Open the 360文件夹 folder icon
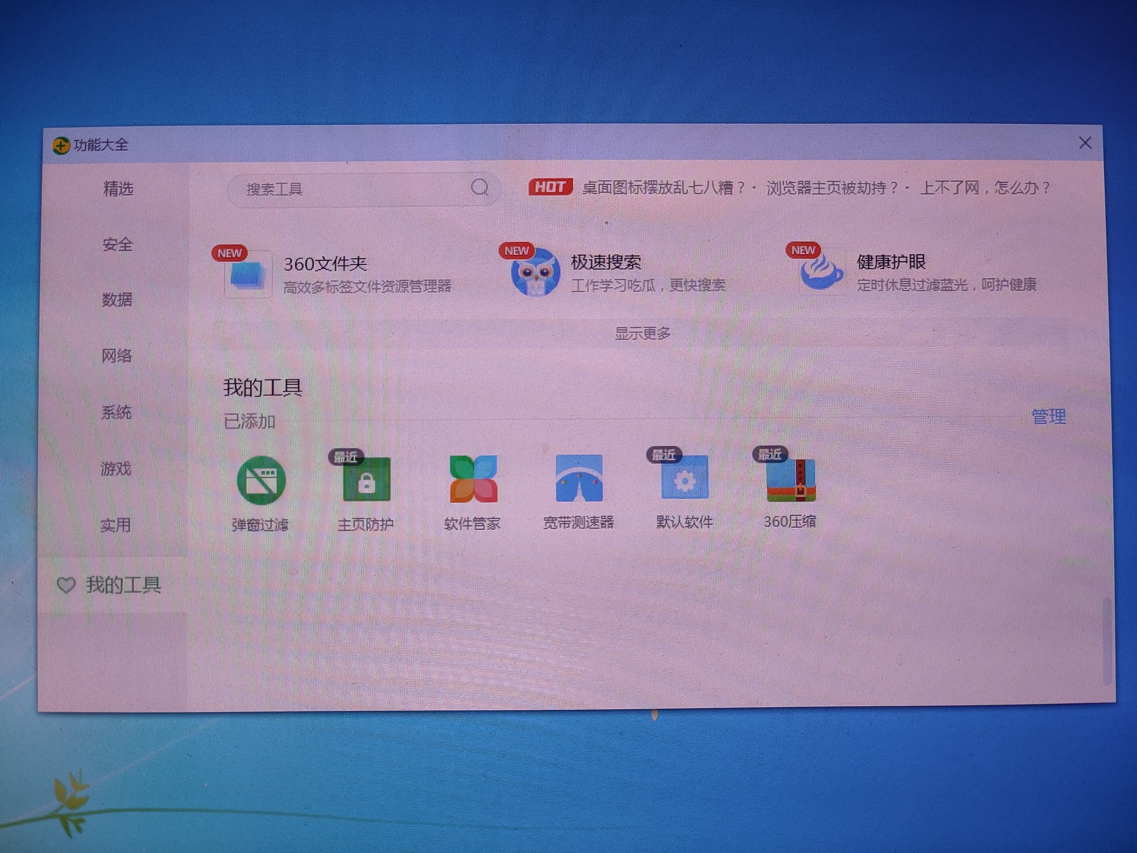The height and width of the screenshot is (853, 1137). (248, 275)
